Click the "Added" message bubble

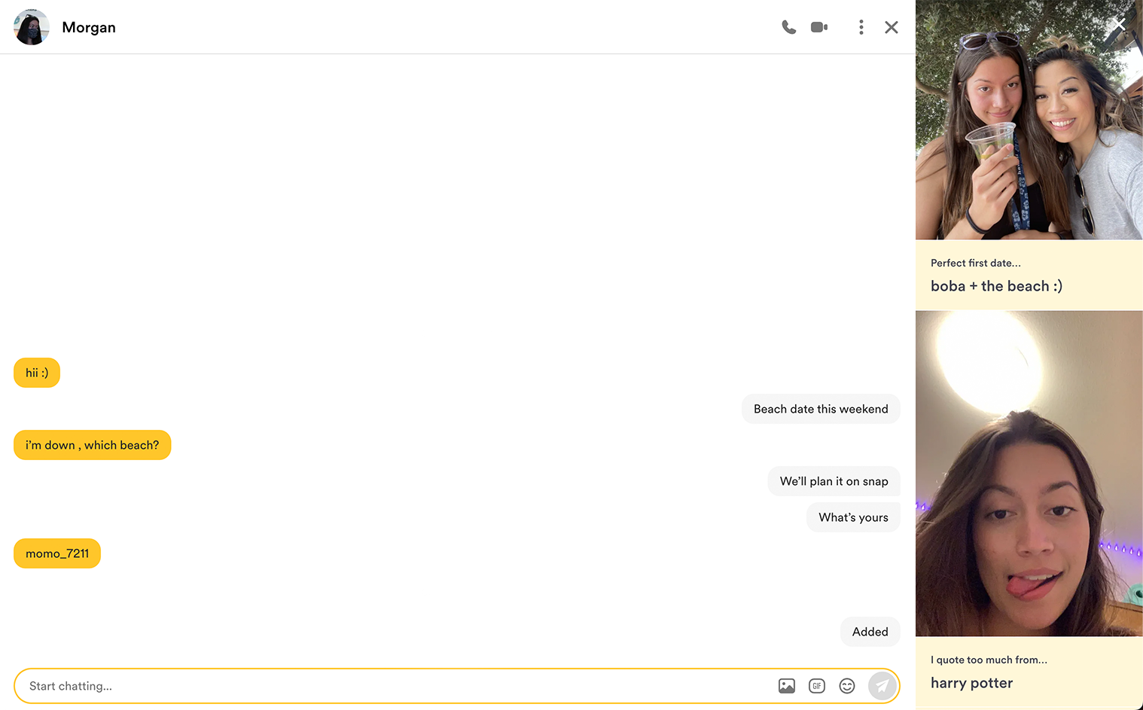click(x=870, y=632)
